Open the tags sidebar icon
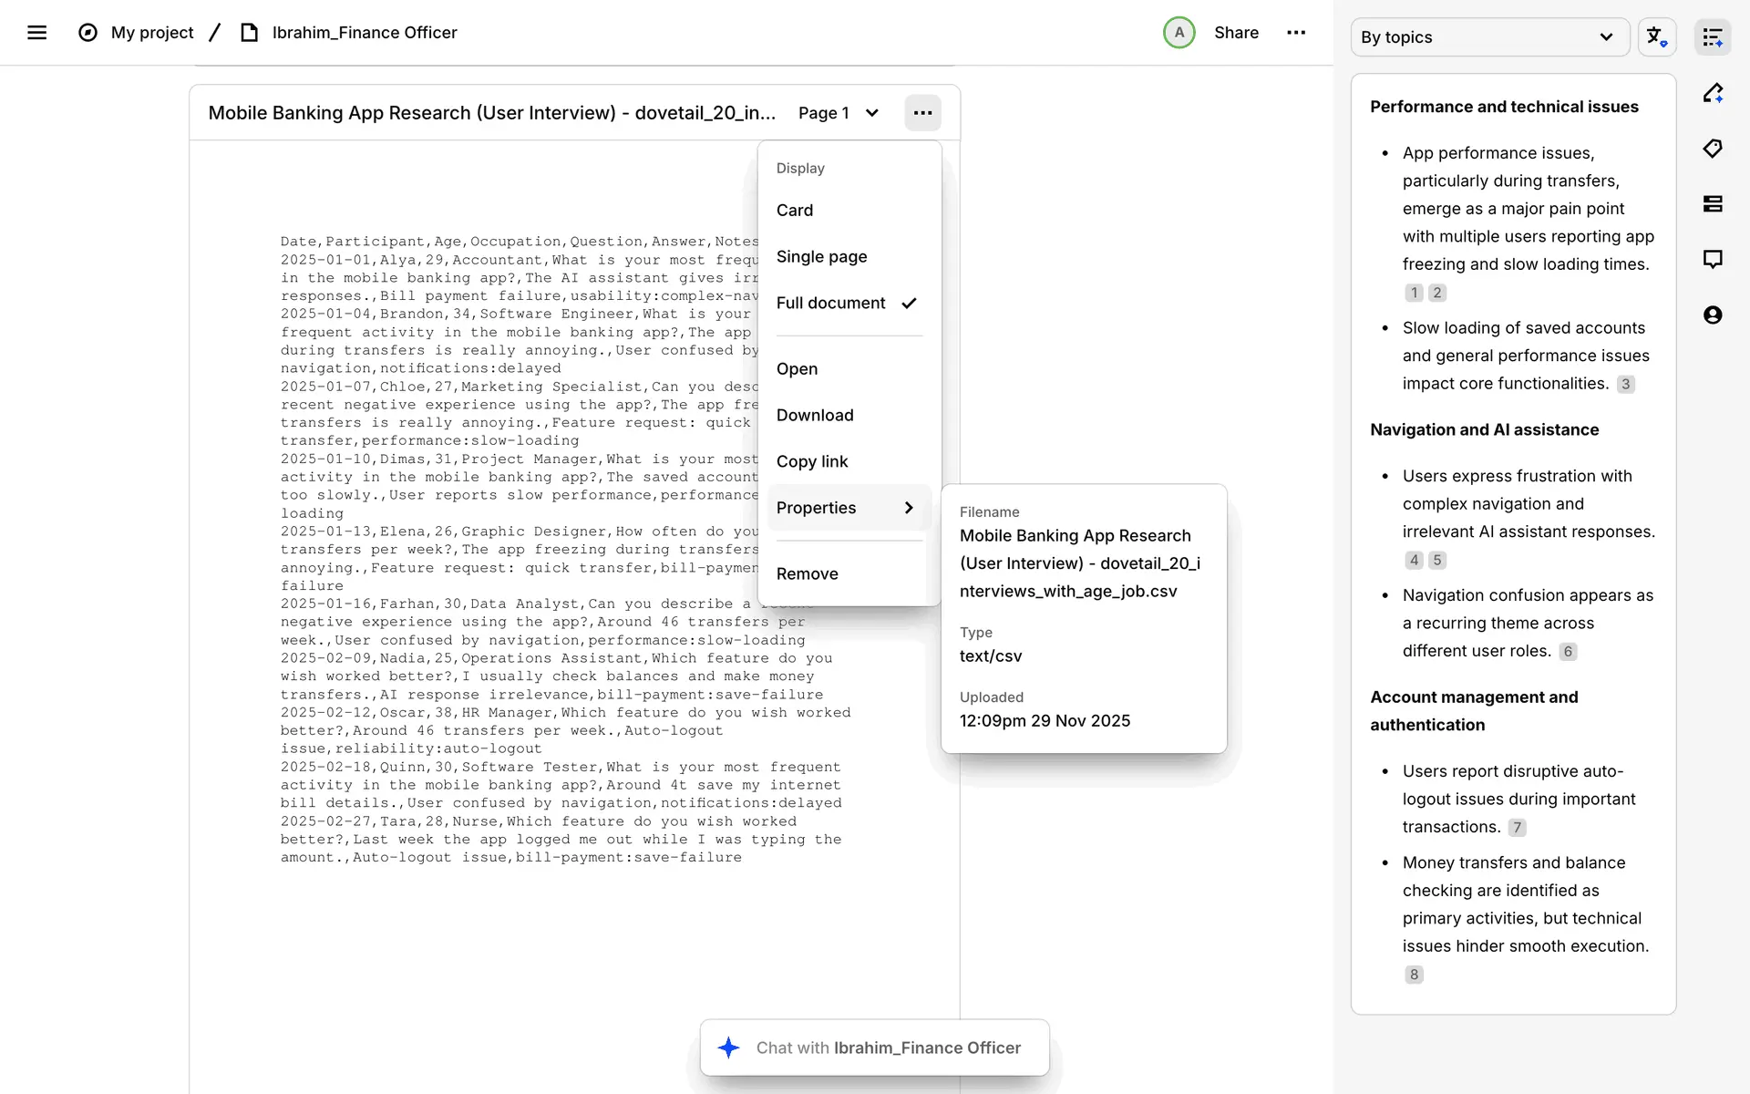Image resolution: width=1750 pixels, height=1094 pixels. point(1713,149)
